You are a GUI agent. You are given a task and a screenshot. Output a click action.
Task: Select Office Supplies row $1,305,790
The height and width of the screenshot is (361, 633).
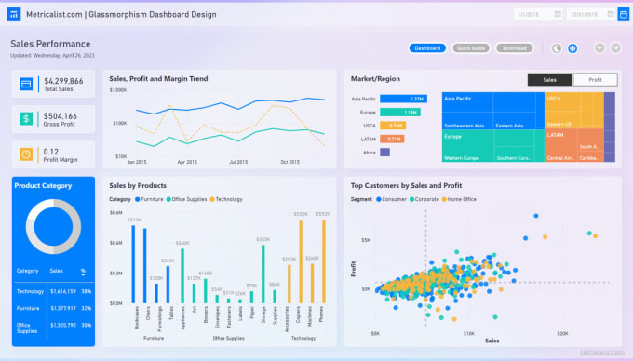click(x=53, y=328)
